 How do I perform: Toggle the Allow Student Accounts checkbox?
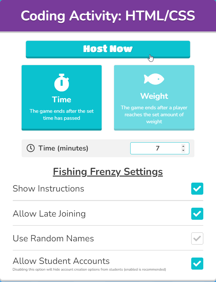[197, 264]
